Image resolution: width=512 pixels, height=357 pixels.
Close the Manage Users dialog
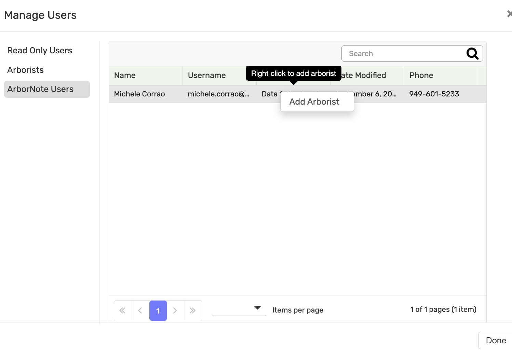pos(509,14)
